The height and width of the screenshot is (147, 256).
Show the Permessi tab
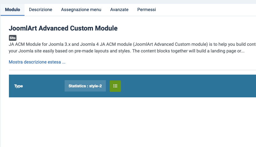tap(147, 9)
